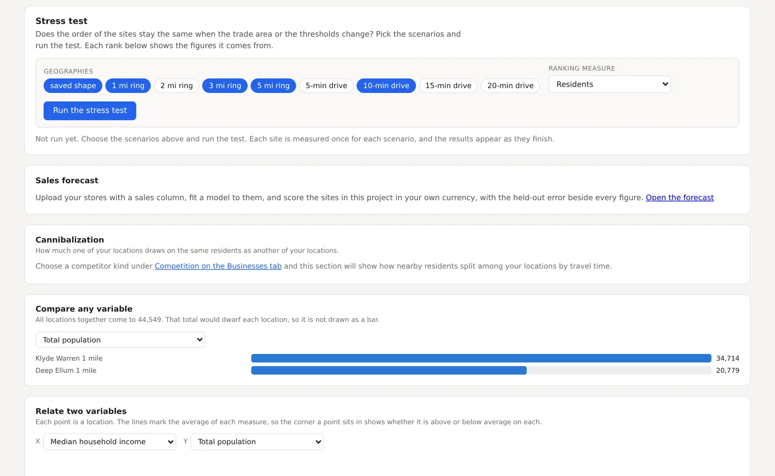Click the Klyde Warren 1 mile bar
Viewport: 775px width, 476px height.
pyautogui.click(x=481, y=358)
